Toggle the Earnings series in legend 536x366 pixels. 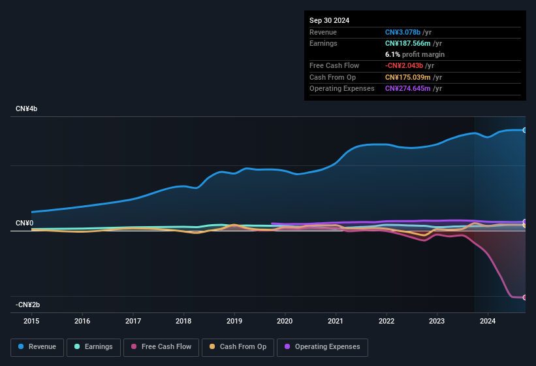tap(93, 347)
